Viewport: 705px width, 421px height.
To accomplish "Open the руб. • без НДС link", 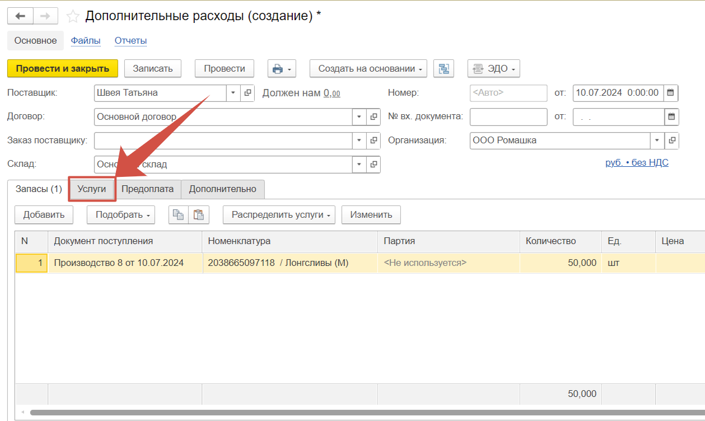I will click(637, 163).
